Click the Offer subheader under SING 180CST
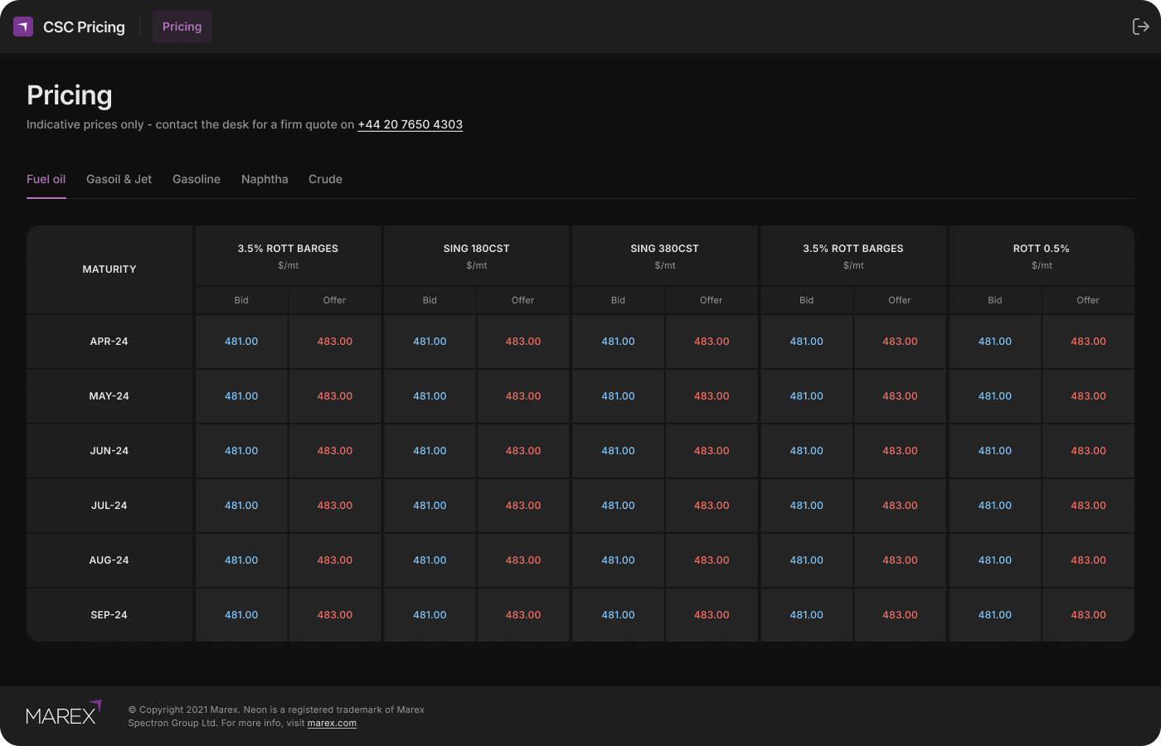1161x746 pixels. point(523,300)
